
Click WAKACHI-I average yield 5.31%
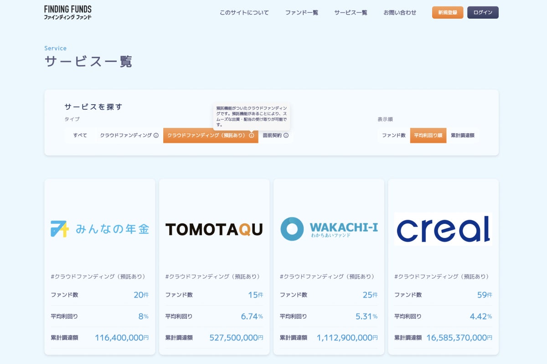point(366,316)
